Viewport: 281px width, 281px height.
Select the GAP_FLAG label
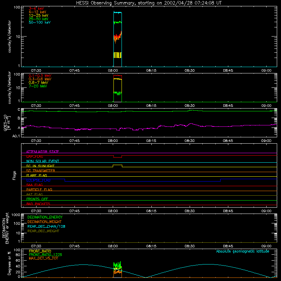click(x=34, y=156)
